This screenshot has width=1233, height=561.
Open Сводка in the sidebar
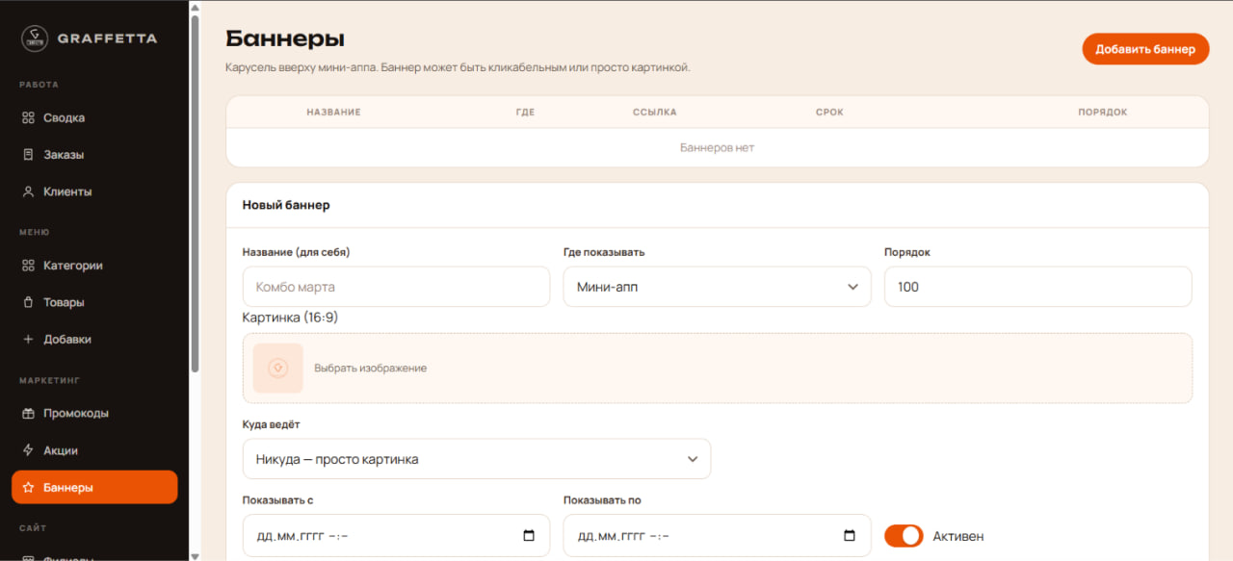(x=94, y=118)
